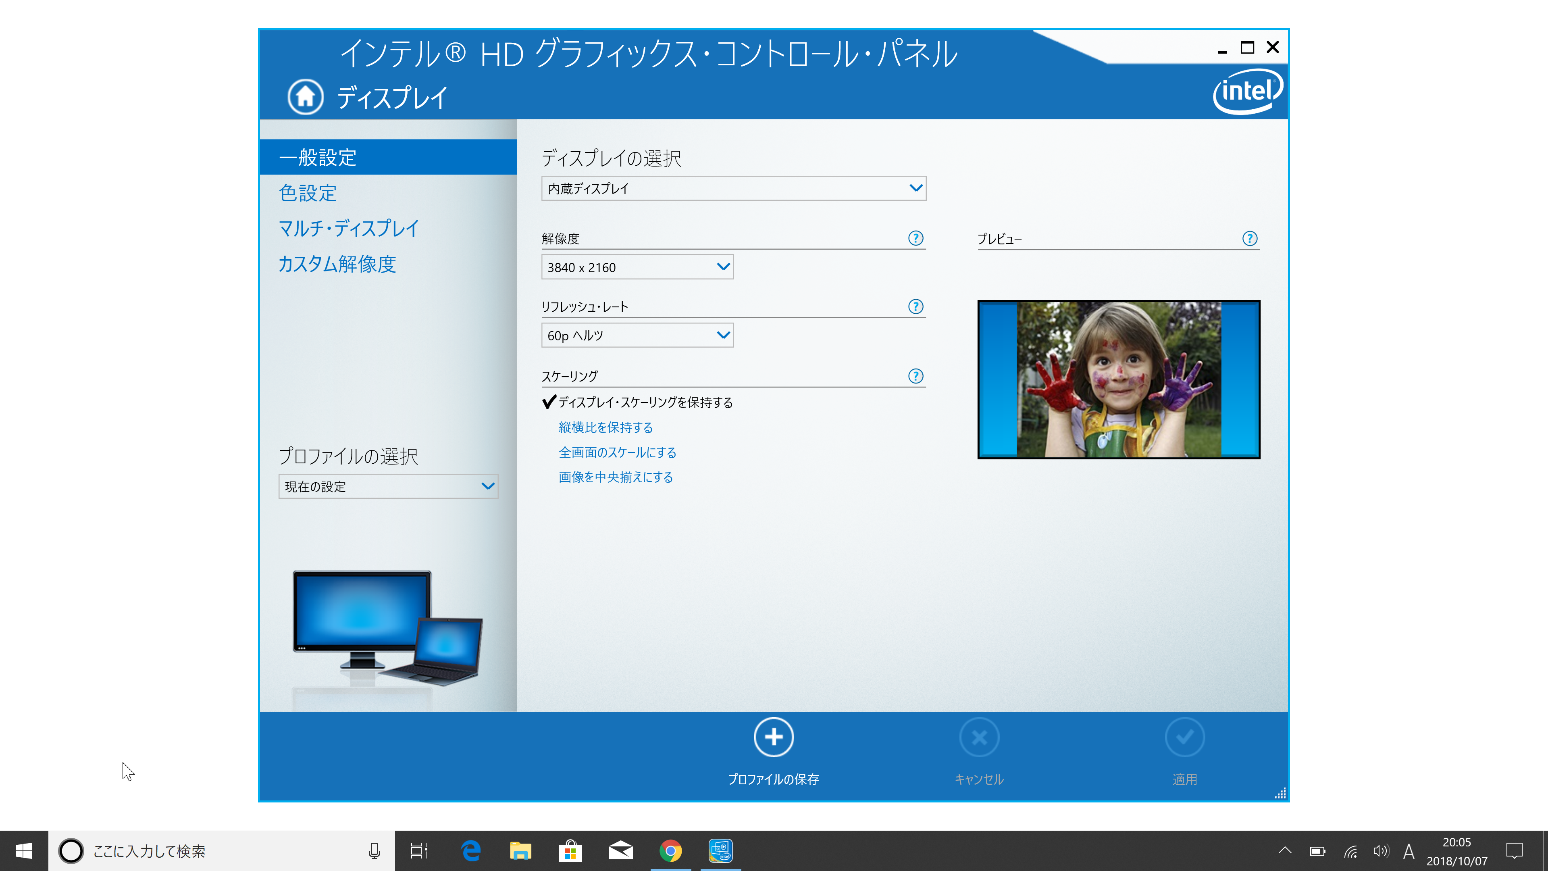This screenshot has height=871, width=1548.
Task: Check battery status in system tray
Action: pos(1317,851)
